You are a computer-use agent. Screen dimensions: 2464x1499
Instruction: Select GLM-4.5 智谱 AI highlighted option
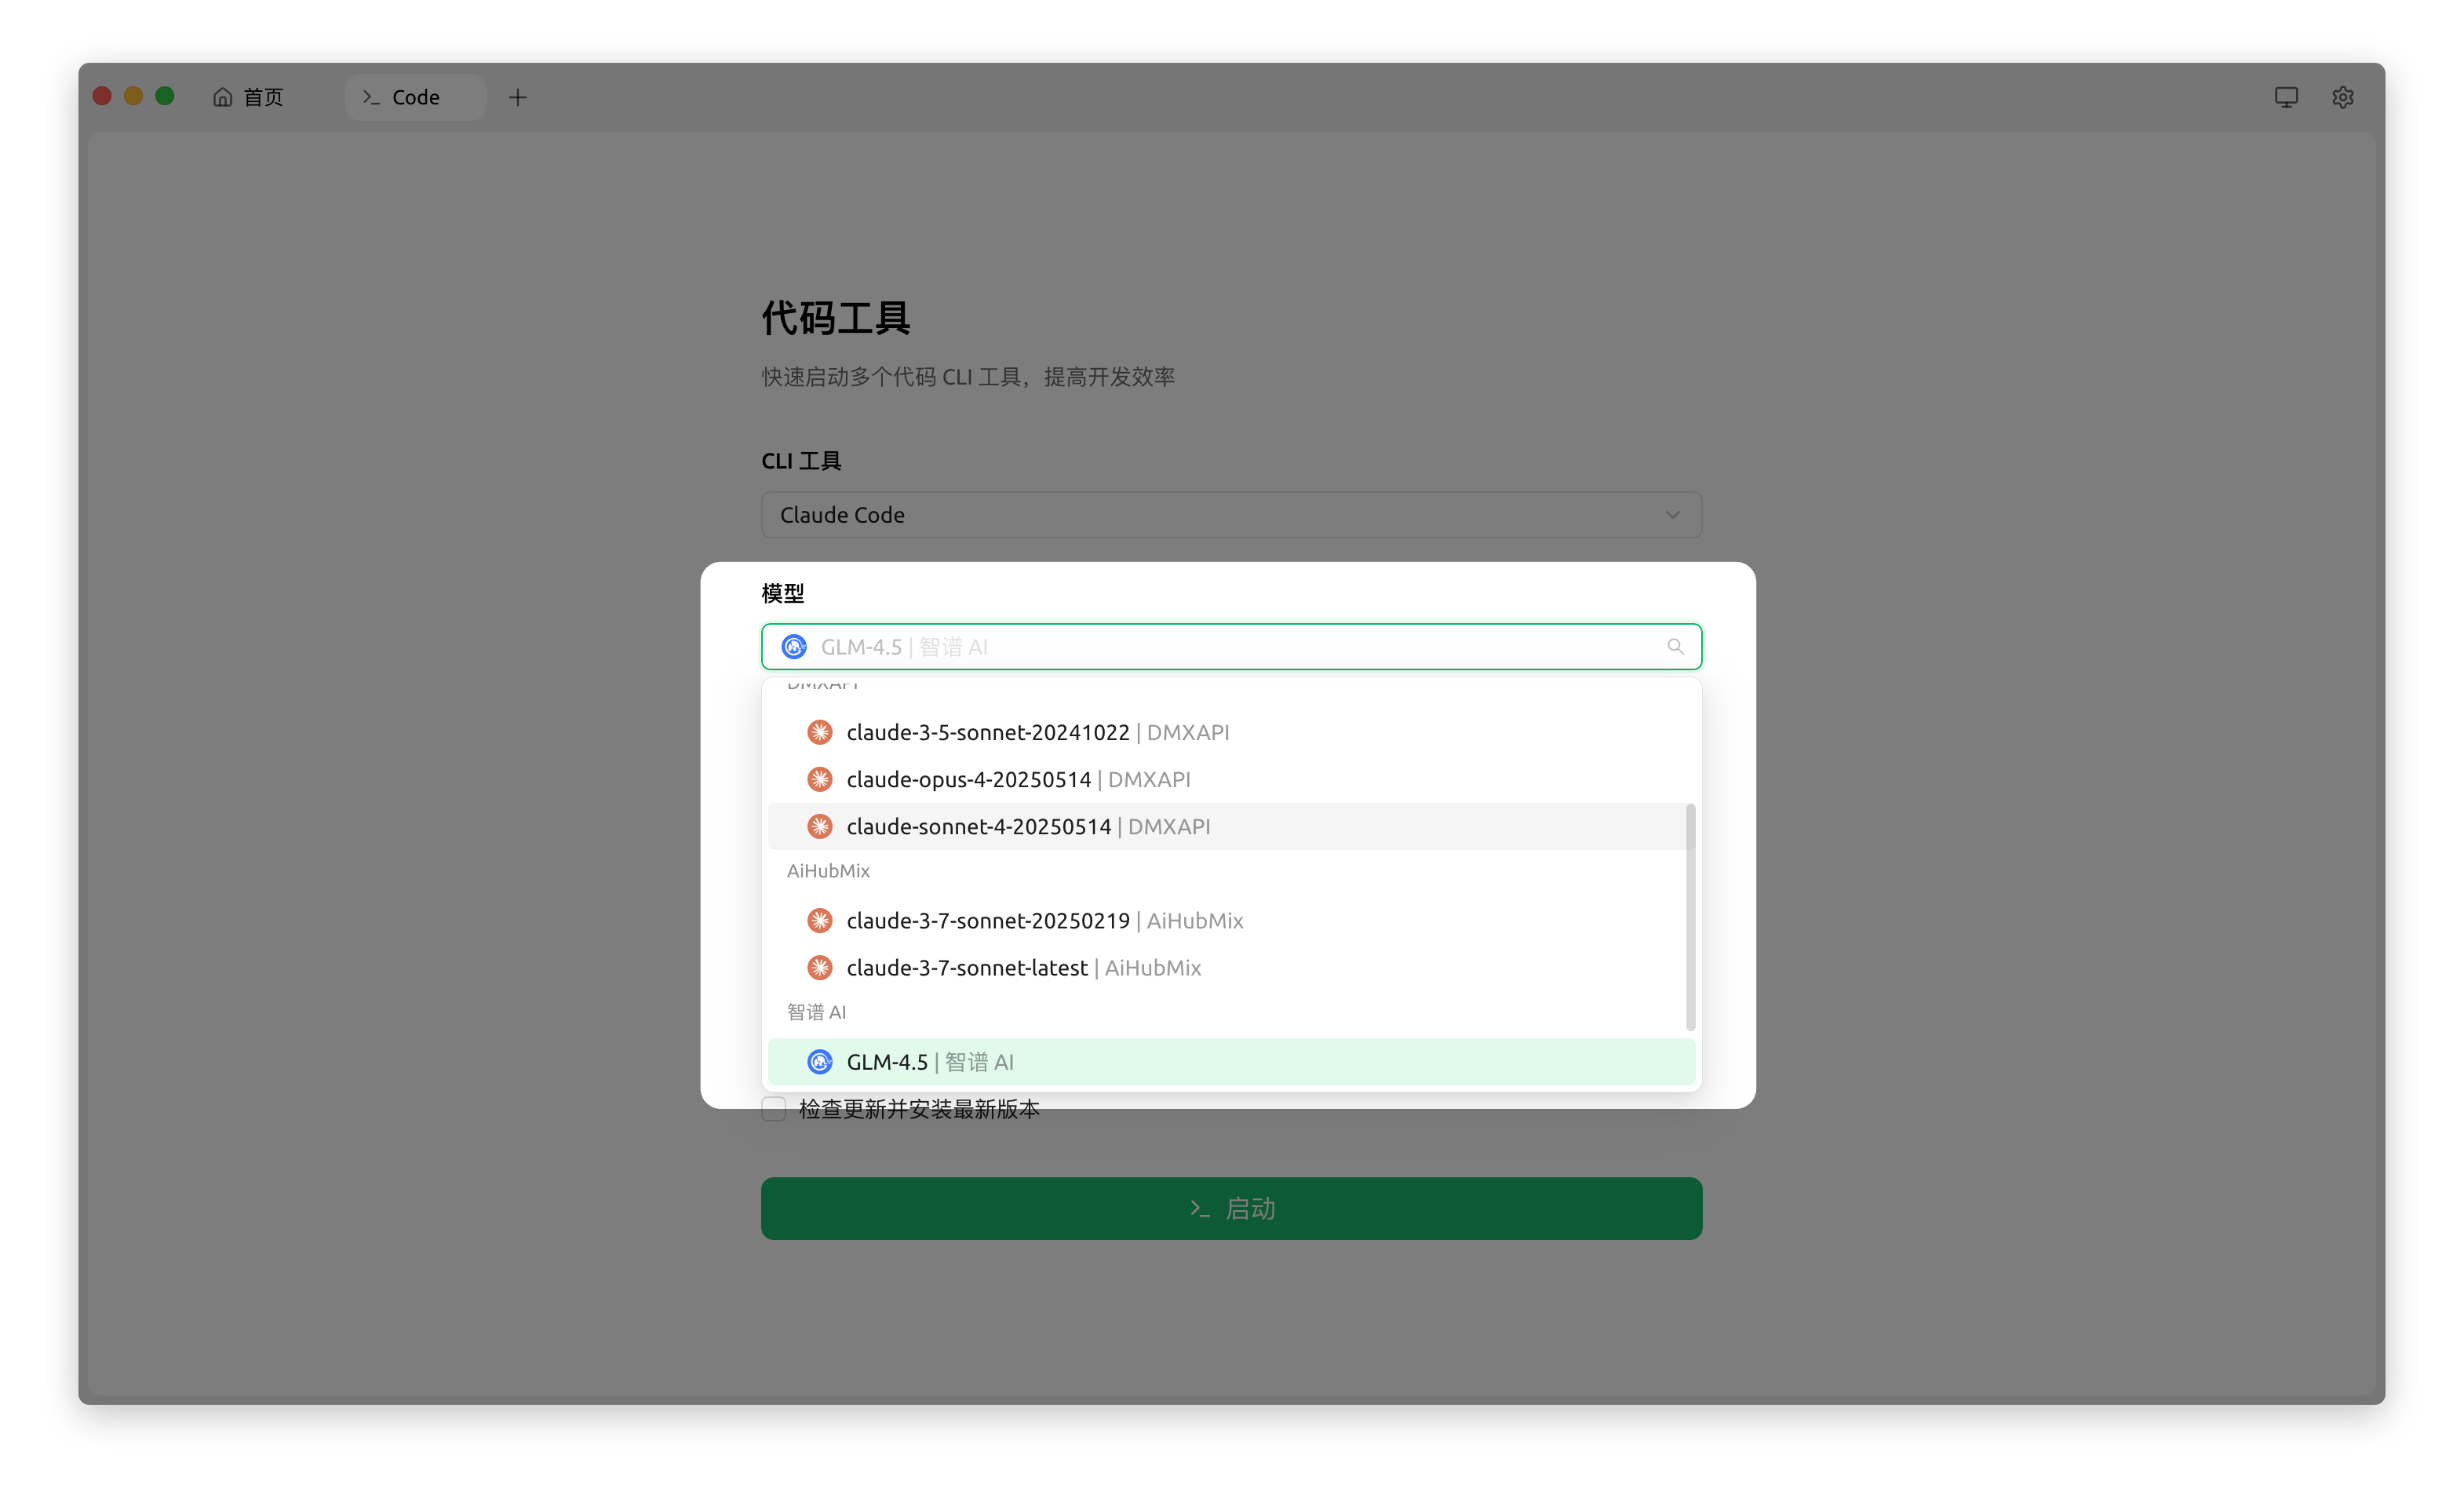[930, 1062]
